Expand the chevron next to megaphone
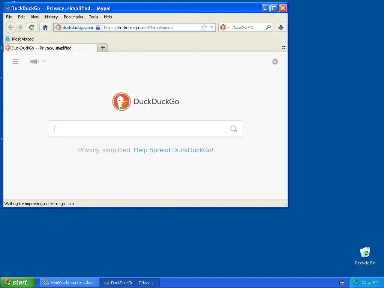 point(44,61)
